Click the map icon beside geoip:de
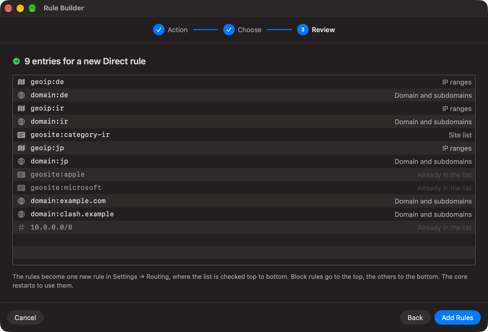The image size is (488, 332). pos(21,82)
